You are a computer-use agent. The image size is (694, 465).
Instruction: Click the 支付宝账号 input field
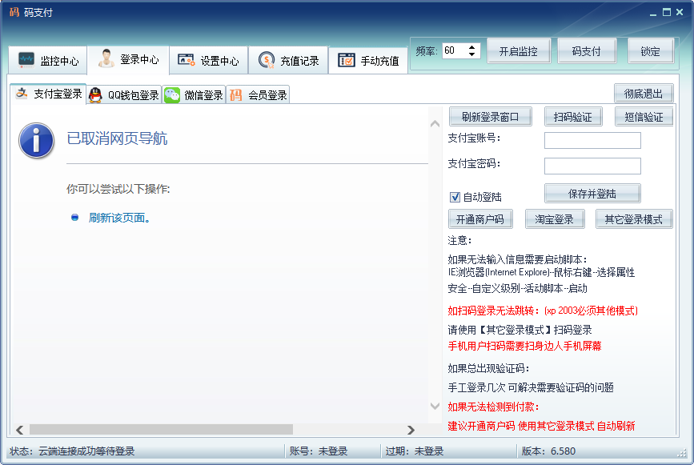592,140
